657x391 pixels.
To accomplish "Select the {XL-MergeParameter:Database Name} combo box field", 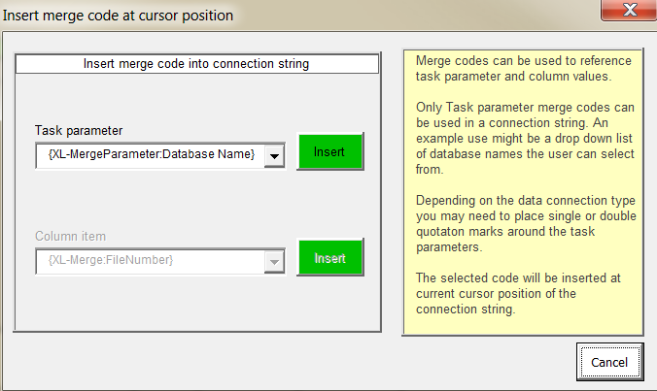I will 160,155.
